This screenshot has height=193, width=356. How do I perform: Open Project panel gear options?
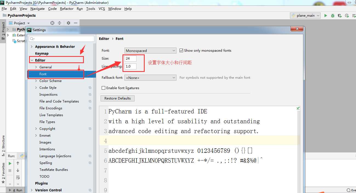[x=69, y=23]
